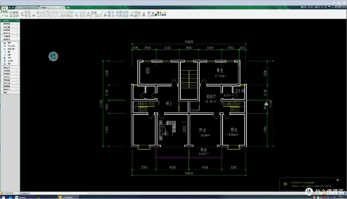Click the red PDF export icon
This screenshot has height=199, width=347.
coord(14,16)
